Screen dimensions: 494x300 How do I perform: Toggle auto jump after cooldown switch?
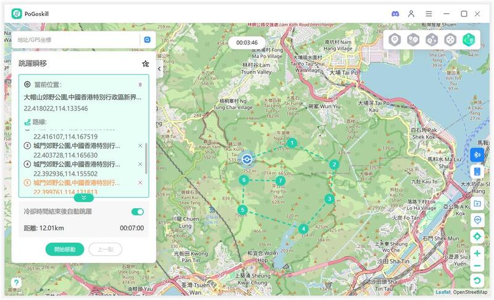[137, 212]
